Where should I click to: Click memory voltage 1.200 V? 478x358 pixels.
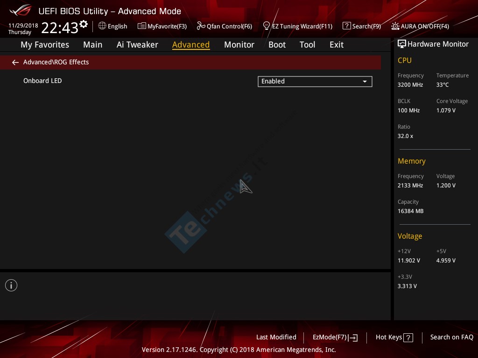pos(446,186)
